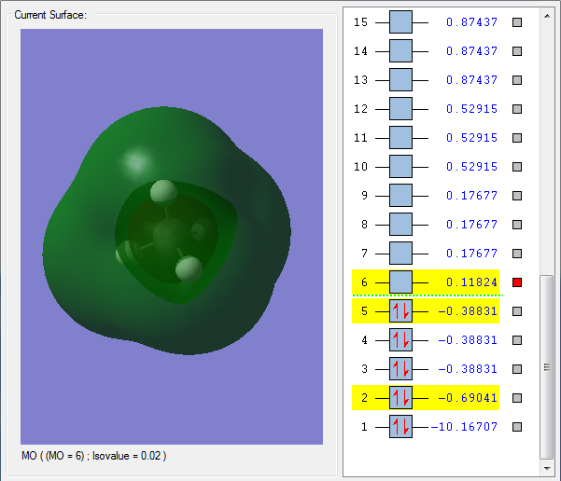Image resolution: width=561 pixels, height=481 pixels.
Task: Click energy value 0.11824
Action: [x=472, y=282]
